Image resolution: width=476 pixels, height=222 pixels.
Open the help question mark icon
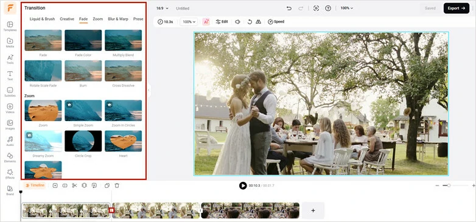pos(328,8)
